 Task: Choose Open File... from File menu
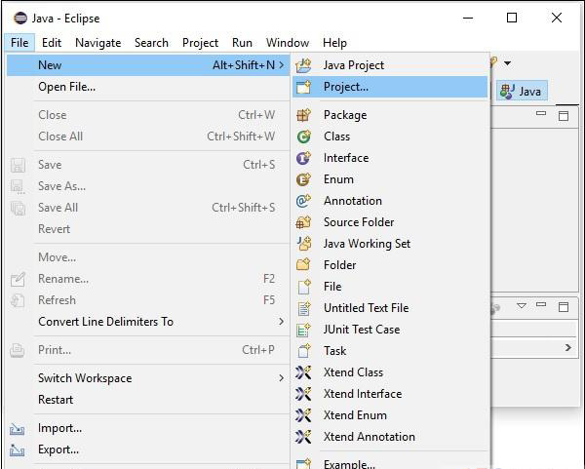[x=148, y=87]
